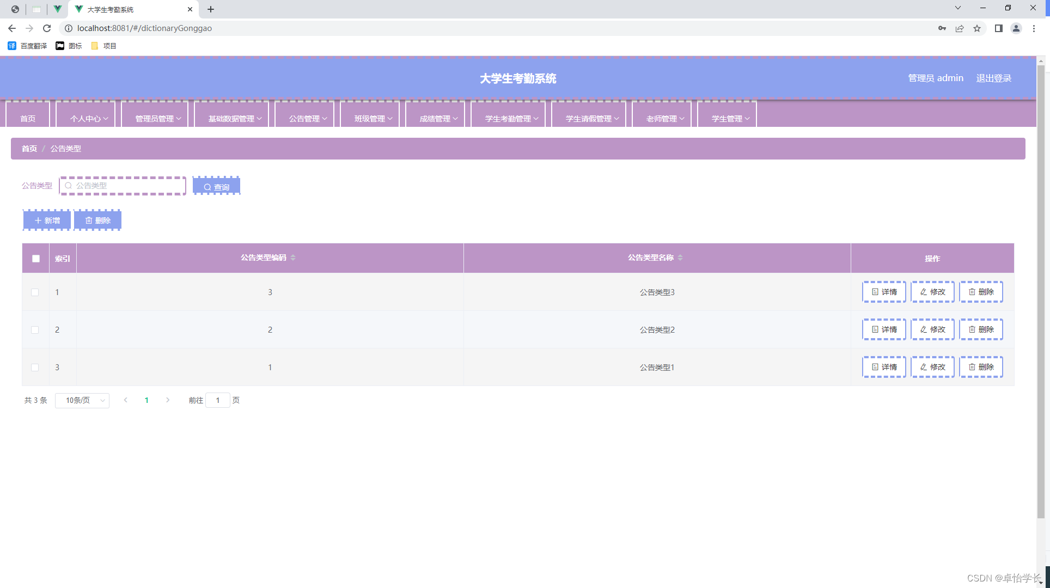The image size is (1050, 588).
Task: Sort by 公告类型编码 column arrows
Action: click(293, 258)
